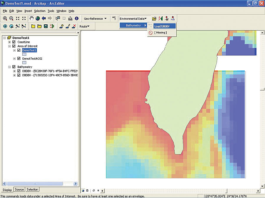Activate the Pan hand tool

pos(32,18)
